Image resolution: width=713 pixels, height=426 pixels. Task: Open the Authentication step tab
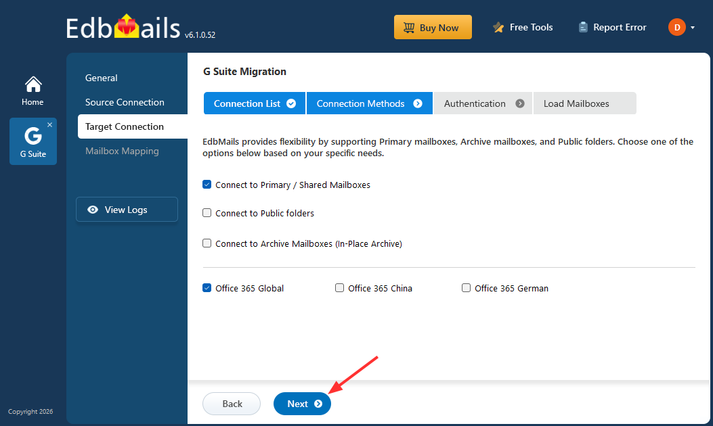[483, 103]
